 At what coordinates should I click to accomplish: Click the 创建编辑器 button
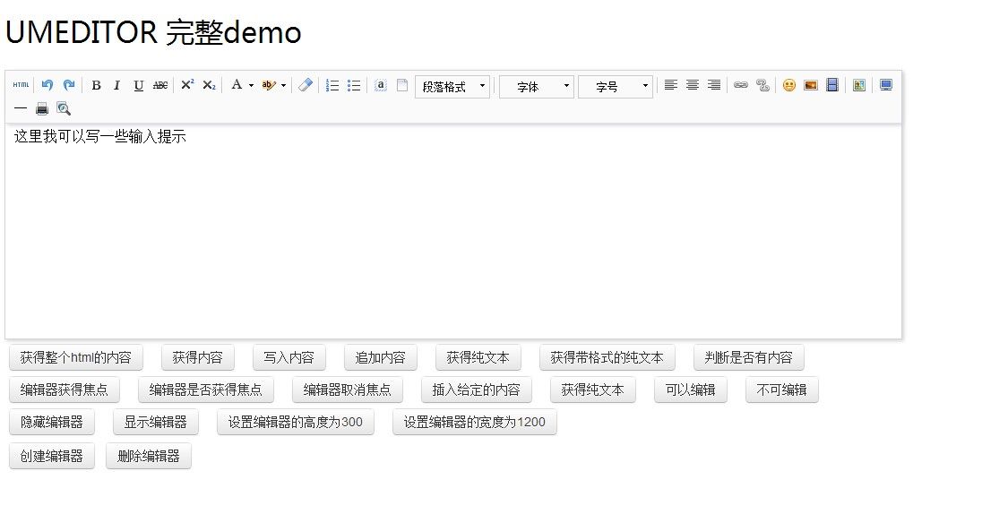[51, 456]
